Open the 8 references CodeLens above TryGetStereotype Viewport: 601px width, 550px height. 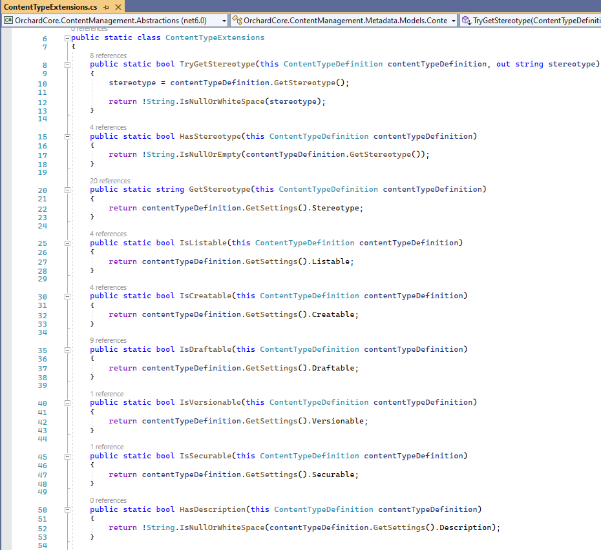pos(108,56)
